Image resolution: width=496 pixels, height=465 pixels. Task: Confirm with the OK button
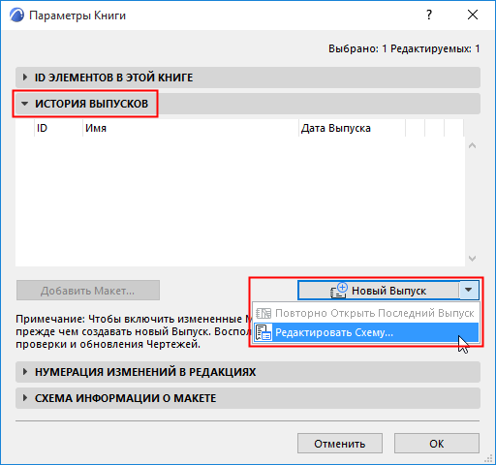(x=437, y=444)
